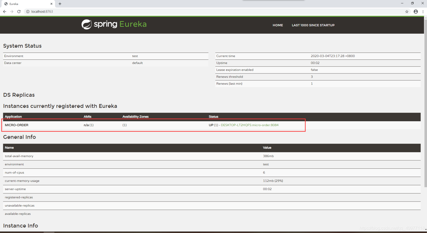
Task: Select the unavailable-replicas row name
Action: pos(19,206)
